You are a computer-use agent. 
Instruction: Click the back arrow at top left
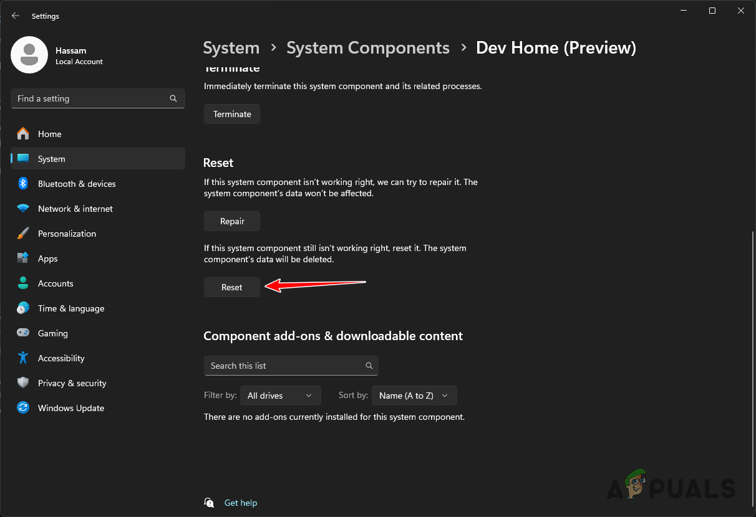(15, 16)
